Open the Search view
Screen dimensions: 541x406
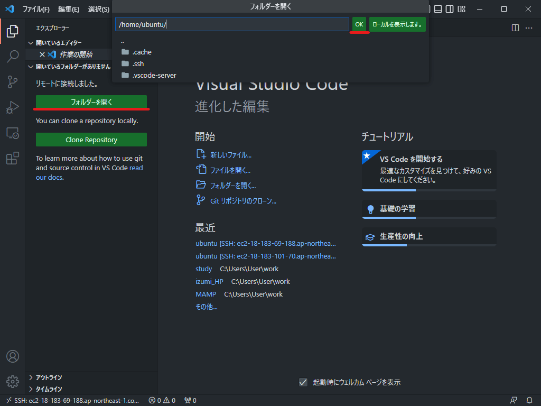(12, 56)
